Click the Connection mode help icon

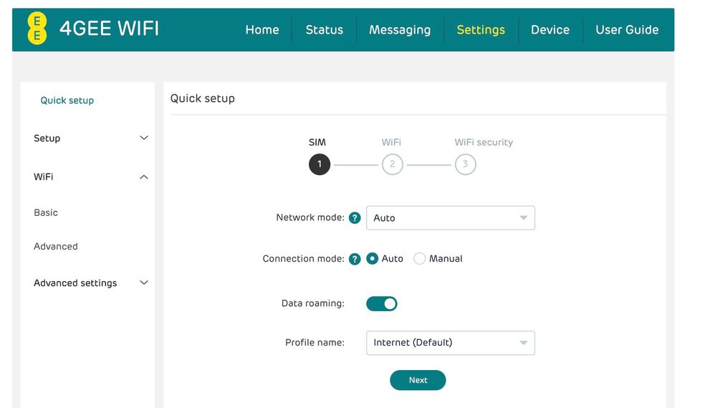[355, 259]
